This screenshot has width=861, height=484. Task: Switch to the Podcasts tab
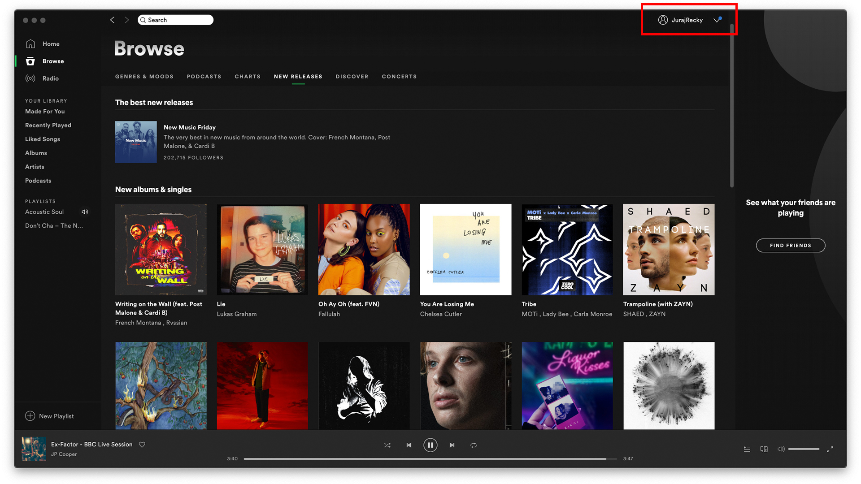(204, 77)
